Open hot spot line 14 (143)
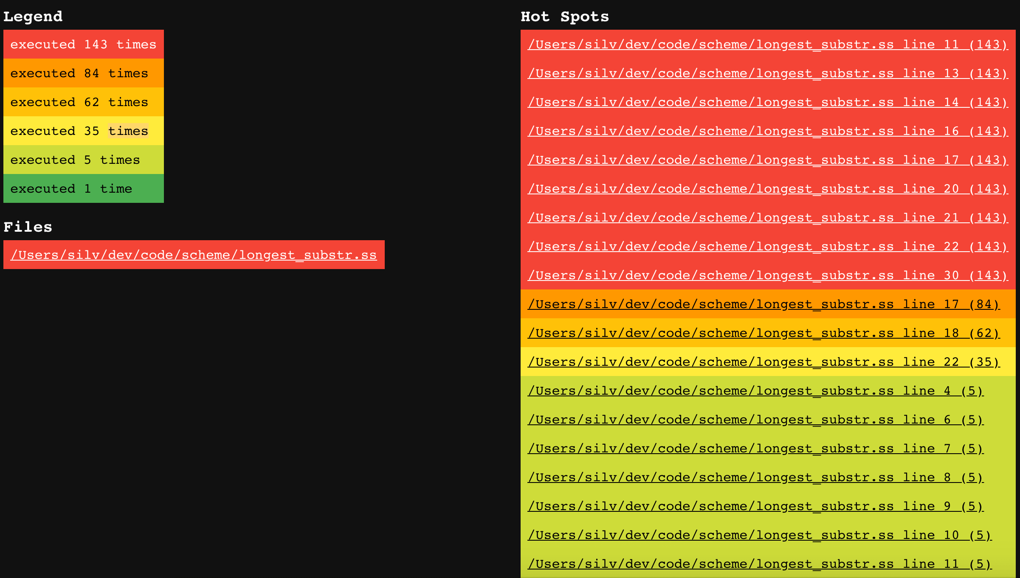The width and height of the screenshot is (1020, 578). pyautogui.click(x=768, y=102)
